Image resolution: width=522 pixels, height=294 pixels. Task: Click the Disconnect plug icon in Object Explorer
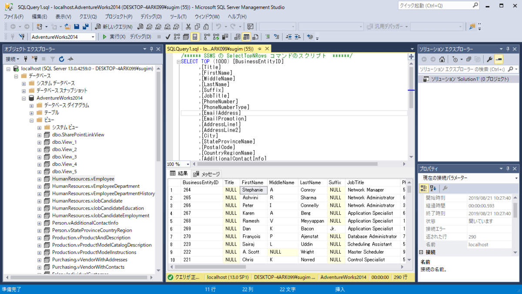[x=35, y=59]
